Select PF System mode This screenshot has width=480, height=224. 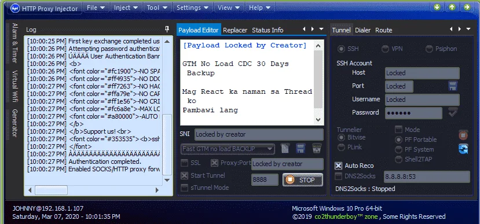coord(398,150)
